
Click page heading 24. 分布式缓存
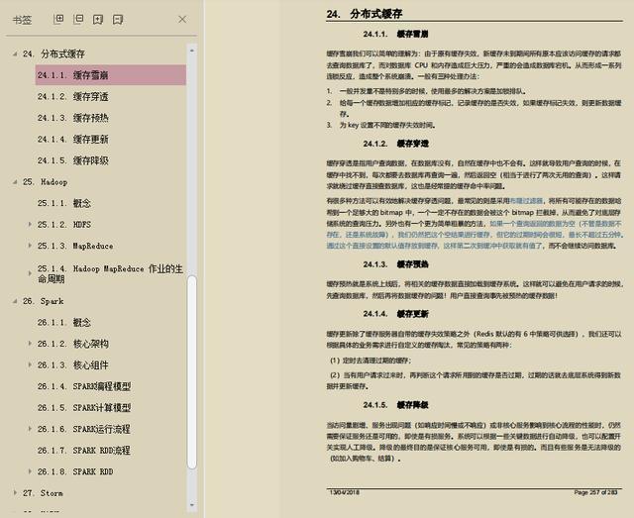pyautogui.click(x=365, y=13)
